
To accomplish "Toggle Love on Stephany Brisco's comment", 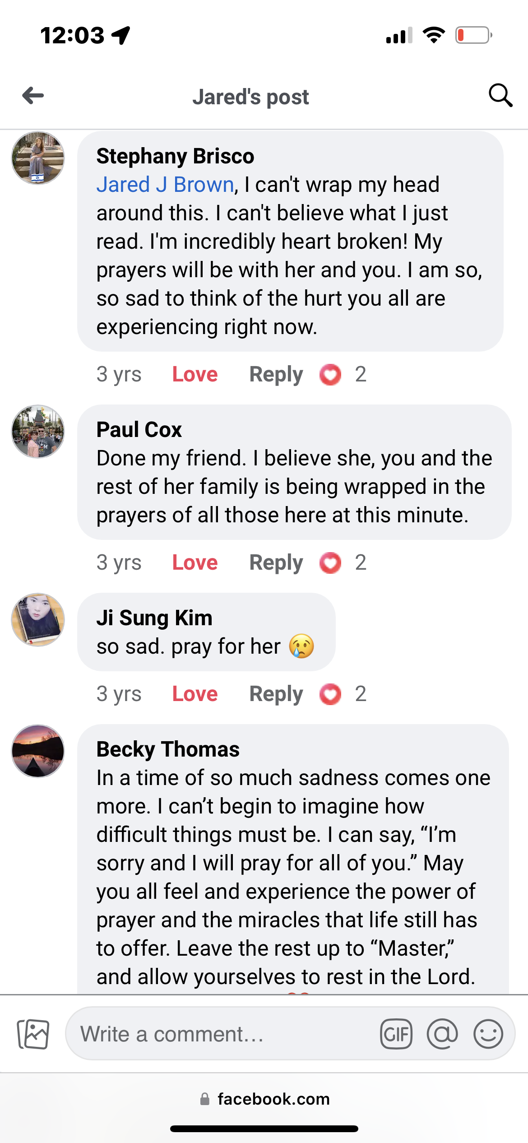I will (195, 375).
